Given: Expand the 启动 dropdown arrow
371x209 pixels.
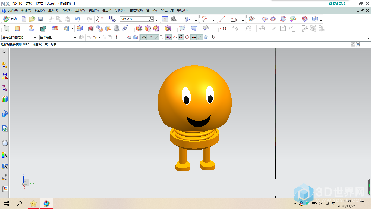Looking at the screenshot, I should [18, 19].
